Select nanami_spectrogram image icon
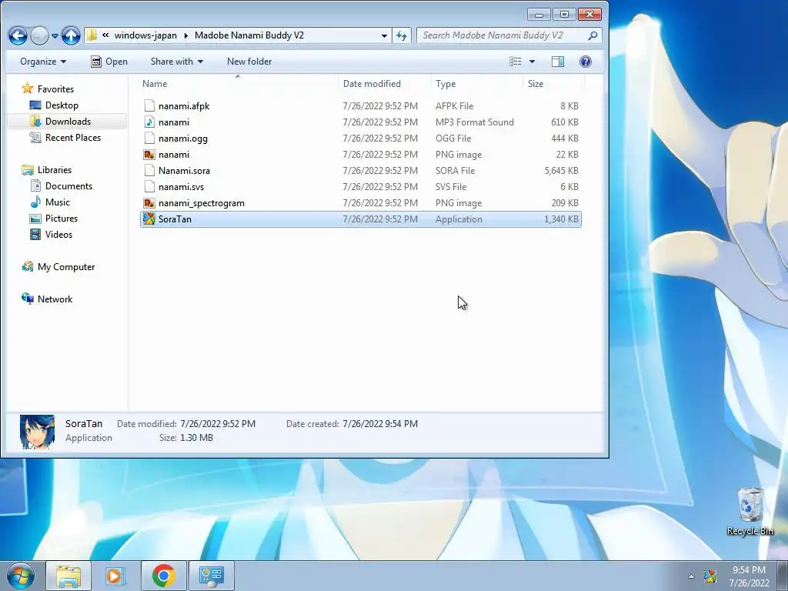 149,202
